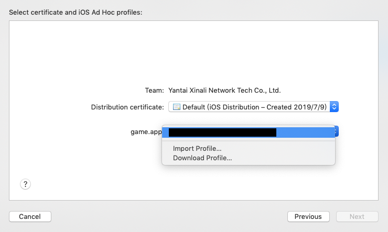Open the Default iOS Distribution certificate dropdown
Screen dimensions: 388x232
point(253,107)
